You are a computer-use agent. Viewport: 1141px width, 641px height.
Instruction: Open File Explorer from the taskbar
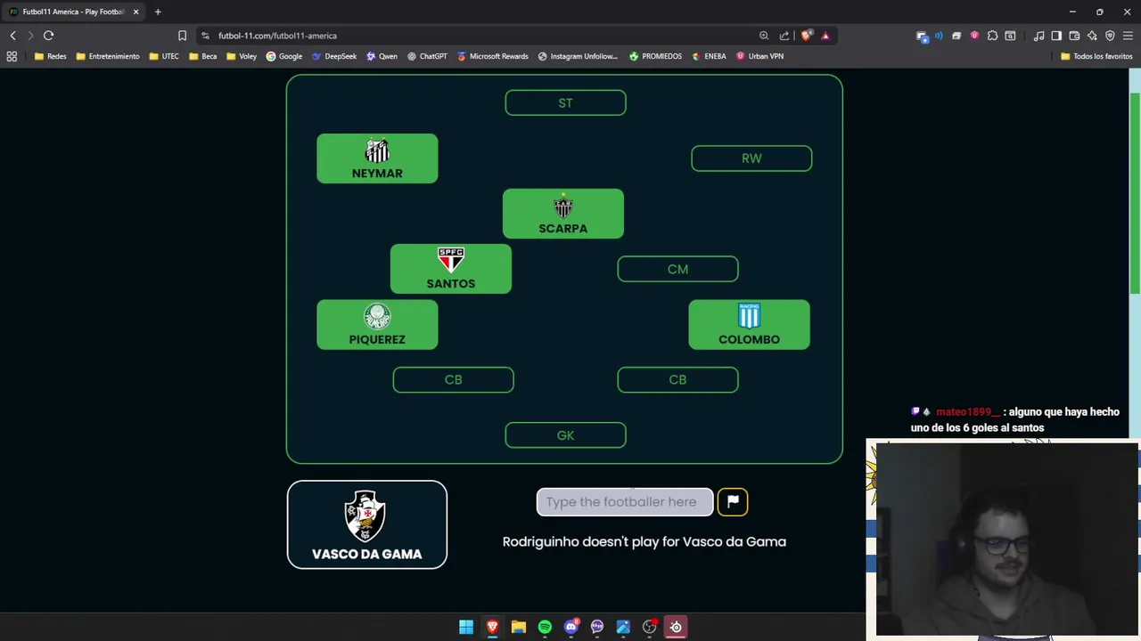click(x=519, y=628)
